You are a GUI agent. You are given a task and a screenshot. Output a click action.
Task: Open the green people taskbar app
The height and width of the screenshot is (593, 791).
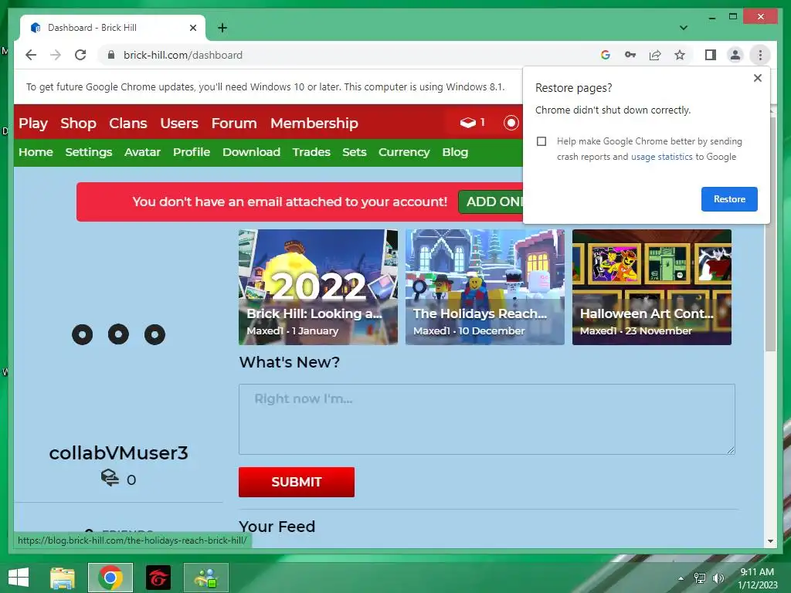[x=205, y=578]
